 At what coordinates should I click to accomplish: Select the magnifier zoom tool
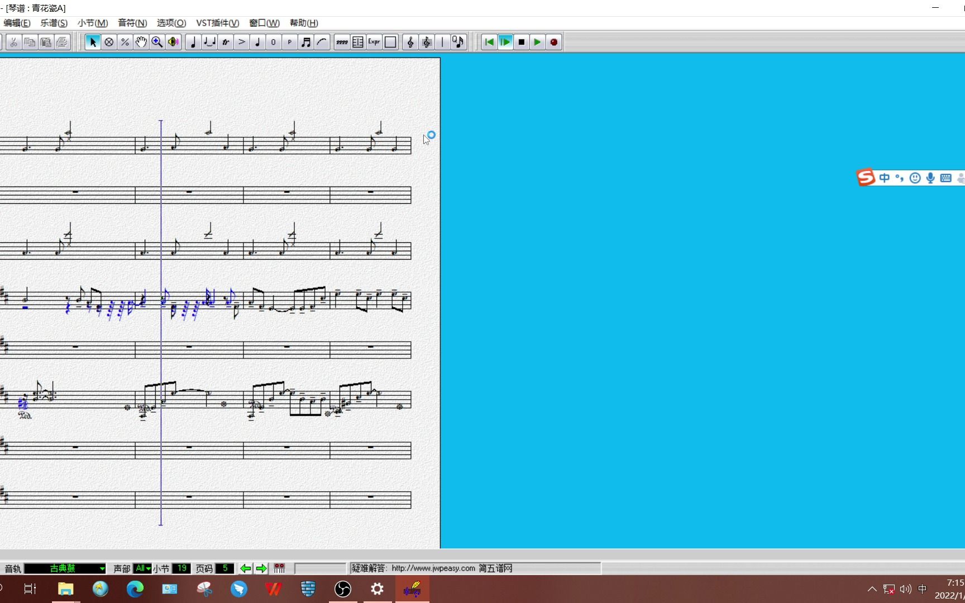[157, 42]
